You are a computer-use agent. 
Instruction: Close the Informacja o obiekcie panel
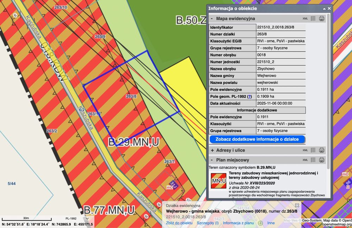coord(329,8)
